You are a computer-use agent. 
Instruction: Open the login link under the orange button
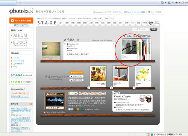pos(21,25)
